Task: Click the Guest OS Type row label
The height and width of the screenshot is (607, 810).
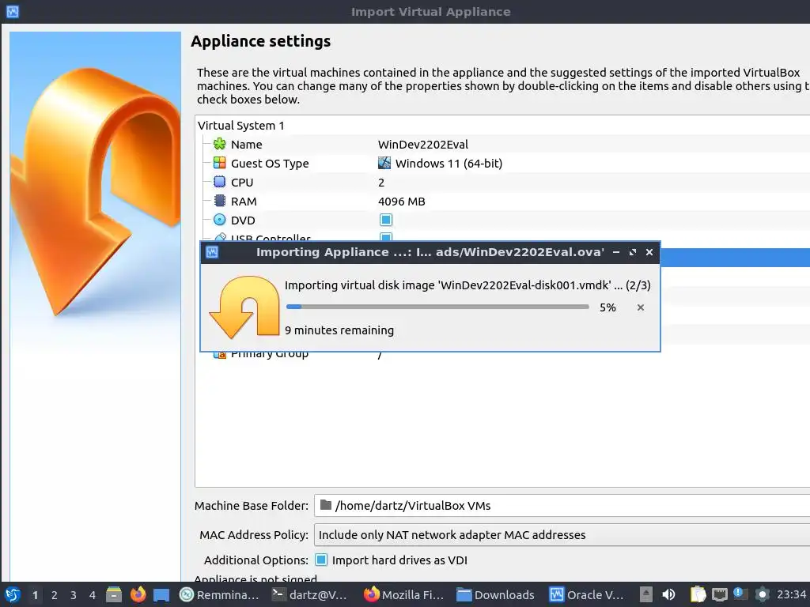Action: click(270, 164)
